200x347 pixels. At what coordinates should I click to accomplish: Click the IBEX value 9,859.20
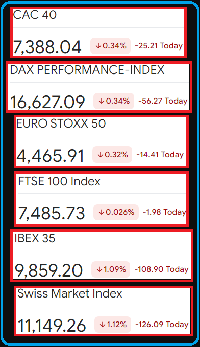pyautogui.click(x=48, y=270)
